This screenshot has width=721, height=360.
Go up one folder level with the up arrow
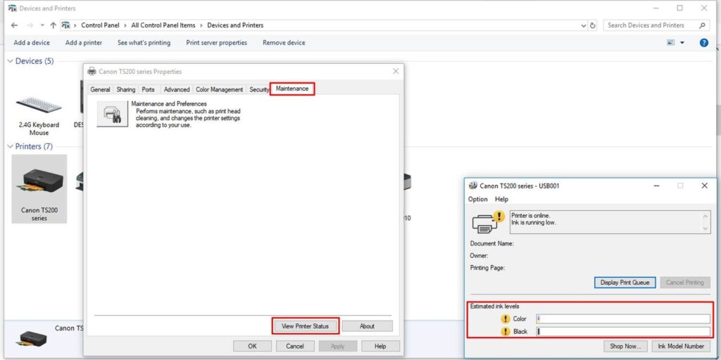coord(53,25)
